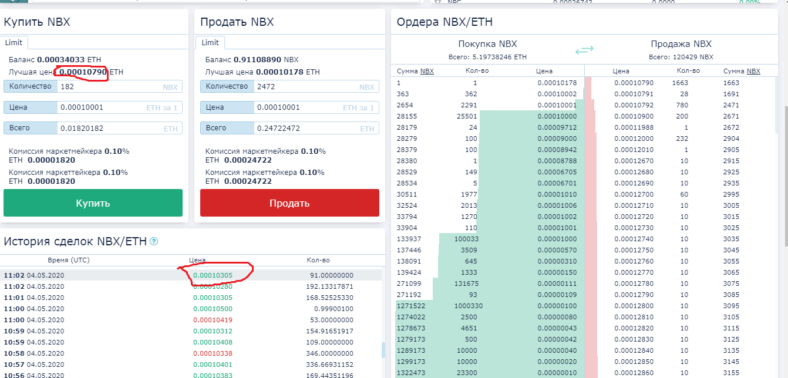Select the ask order priced 0.00012860
The height and width of the screenshot is (378, 788).
tap(680, 373)
